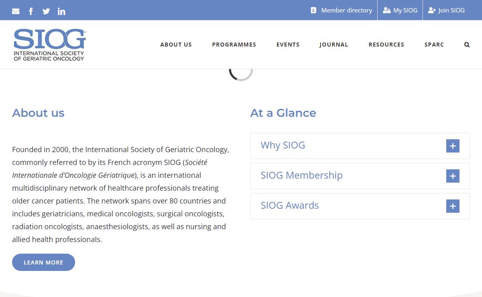Viewport: 482px width, 297px height.
Task: Open the SIOG Facebook page icon
Action: [31, 11]
